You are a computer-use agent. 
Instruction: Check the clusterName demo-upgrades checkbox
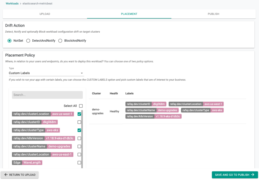click(79, 146)
